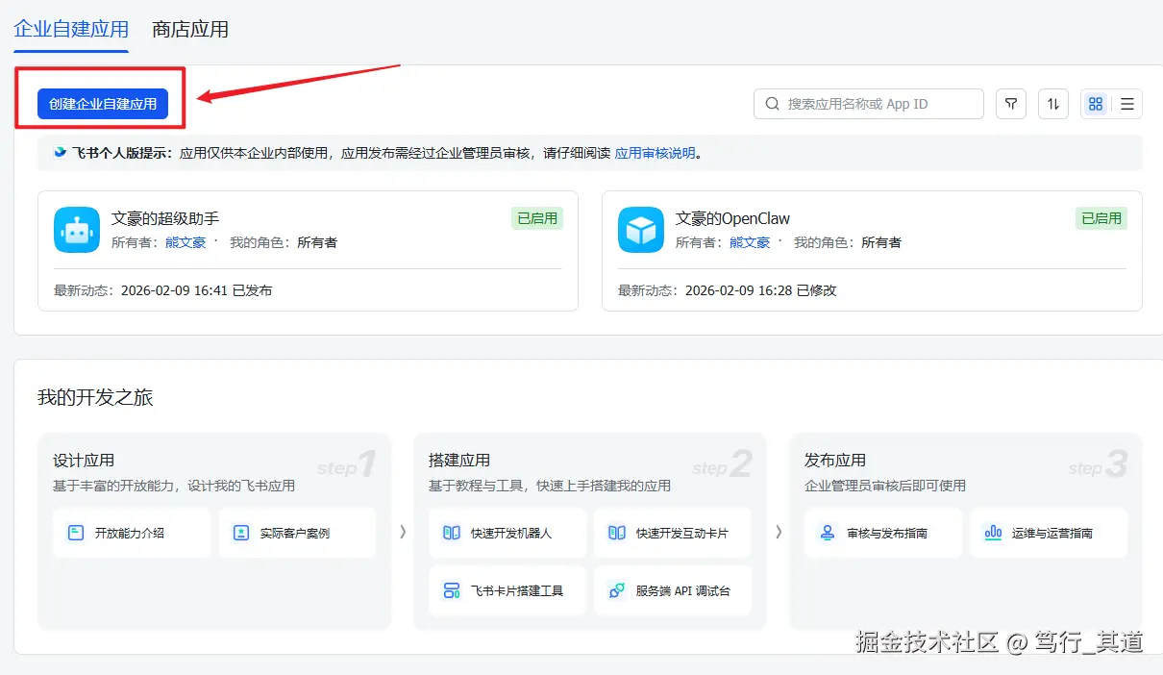This screenshot has height=675, width=1163.
Task: Open 实际客户案例 card
Action: tap(297, 533)
